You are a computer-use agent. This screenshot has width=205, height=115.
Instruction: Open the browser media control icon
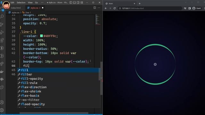(185, 8)
